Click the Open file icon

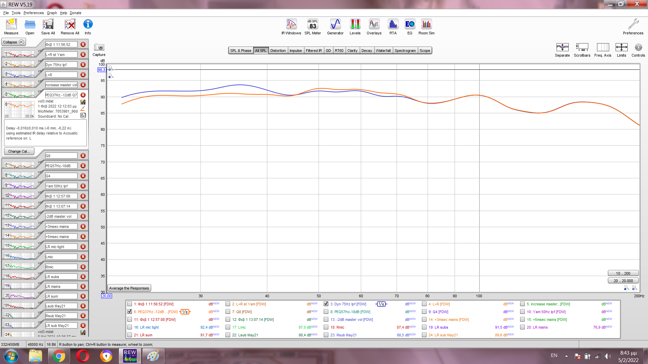(30, 27)
